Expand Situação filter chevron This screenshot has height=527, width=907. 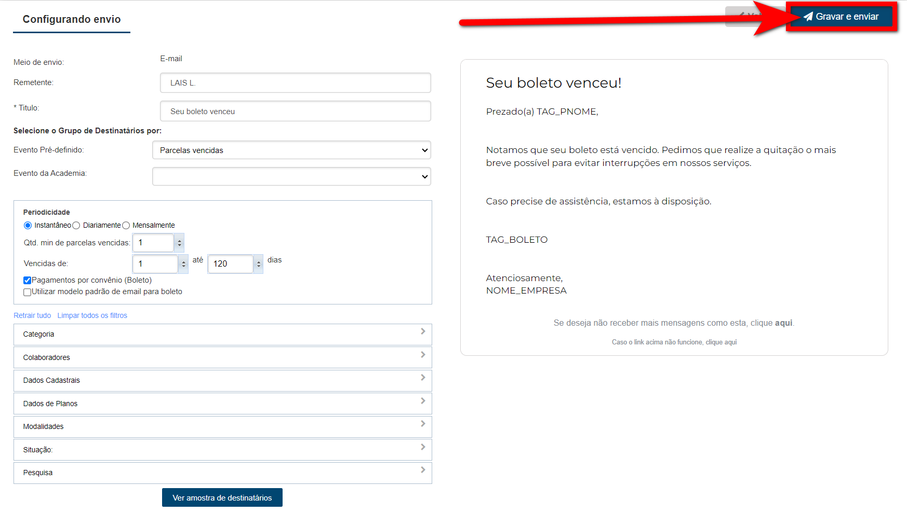(423, 447)
